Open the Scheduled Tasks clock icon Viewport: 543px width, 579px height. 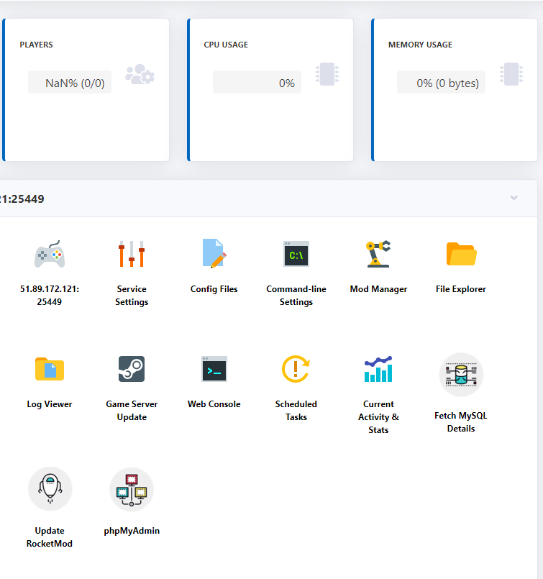pos(296,369)
